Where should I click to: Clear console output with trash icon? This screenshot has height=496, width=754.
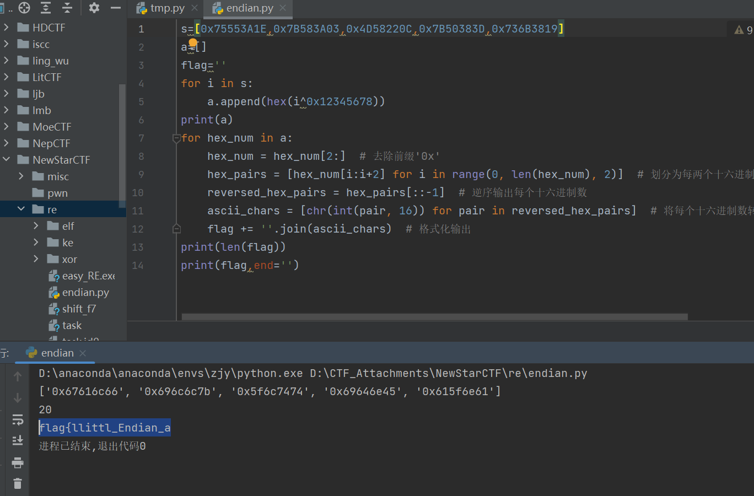tap(18, 483)
